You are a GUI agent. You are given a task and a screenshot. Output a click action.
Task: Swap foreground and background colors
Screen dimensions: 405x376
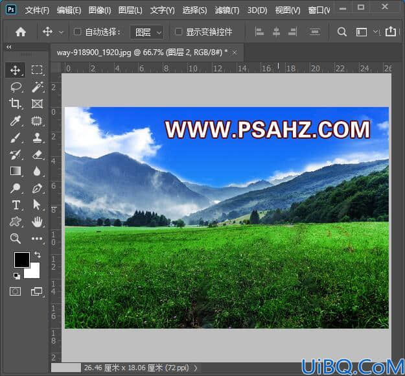pyautogui.click(x=38, y=255)
